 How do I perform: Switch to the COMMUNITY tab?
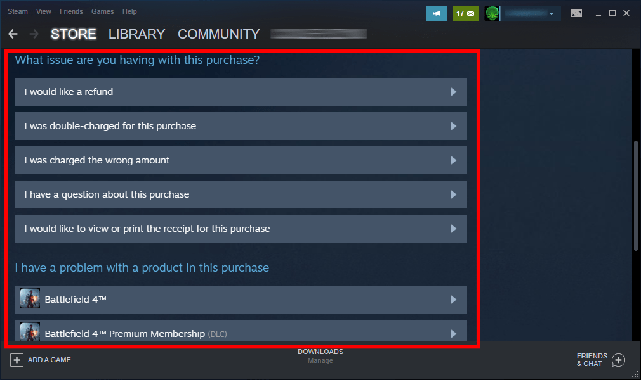tap(218, 34)
